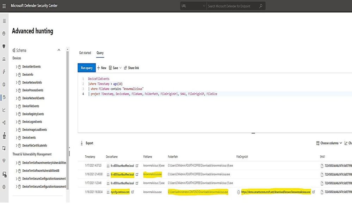The width and height of the screenshot is (352, 206).
Task: Select DeviceNetworkEvents schema item
Action: [33, 98]
